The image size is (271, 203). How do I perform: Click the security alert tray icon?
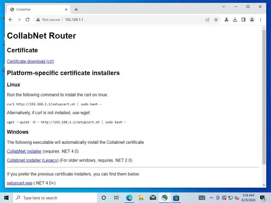[x=224, y=198]
